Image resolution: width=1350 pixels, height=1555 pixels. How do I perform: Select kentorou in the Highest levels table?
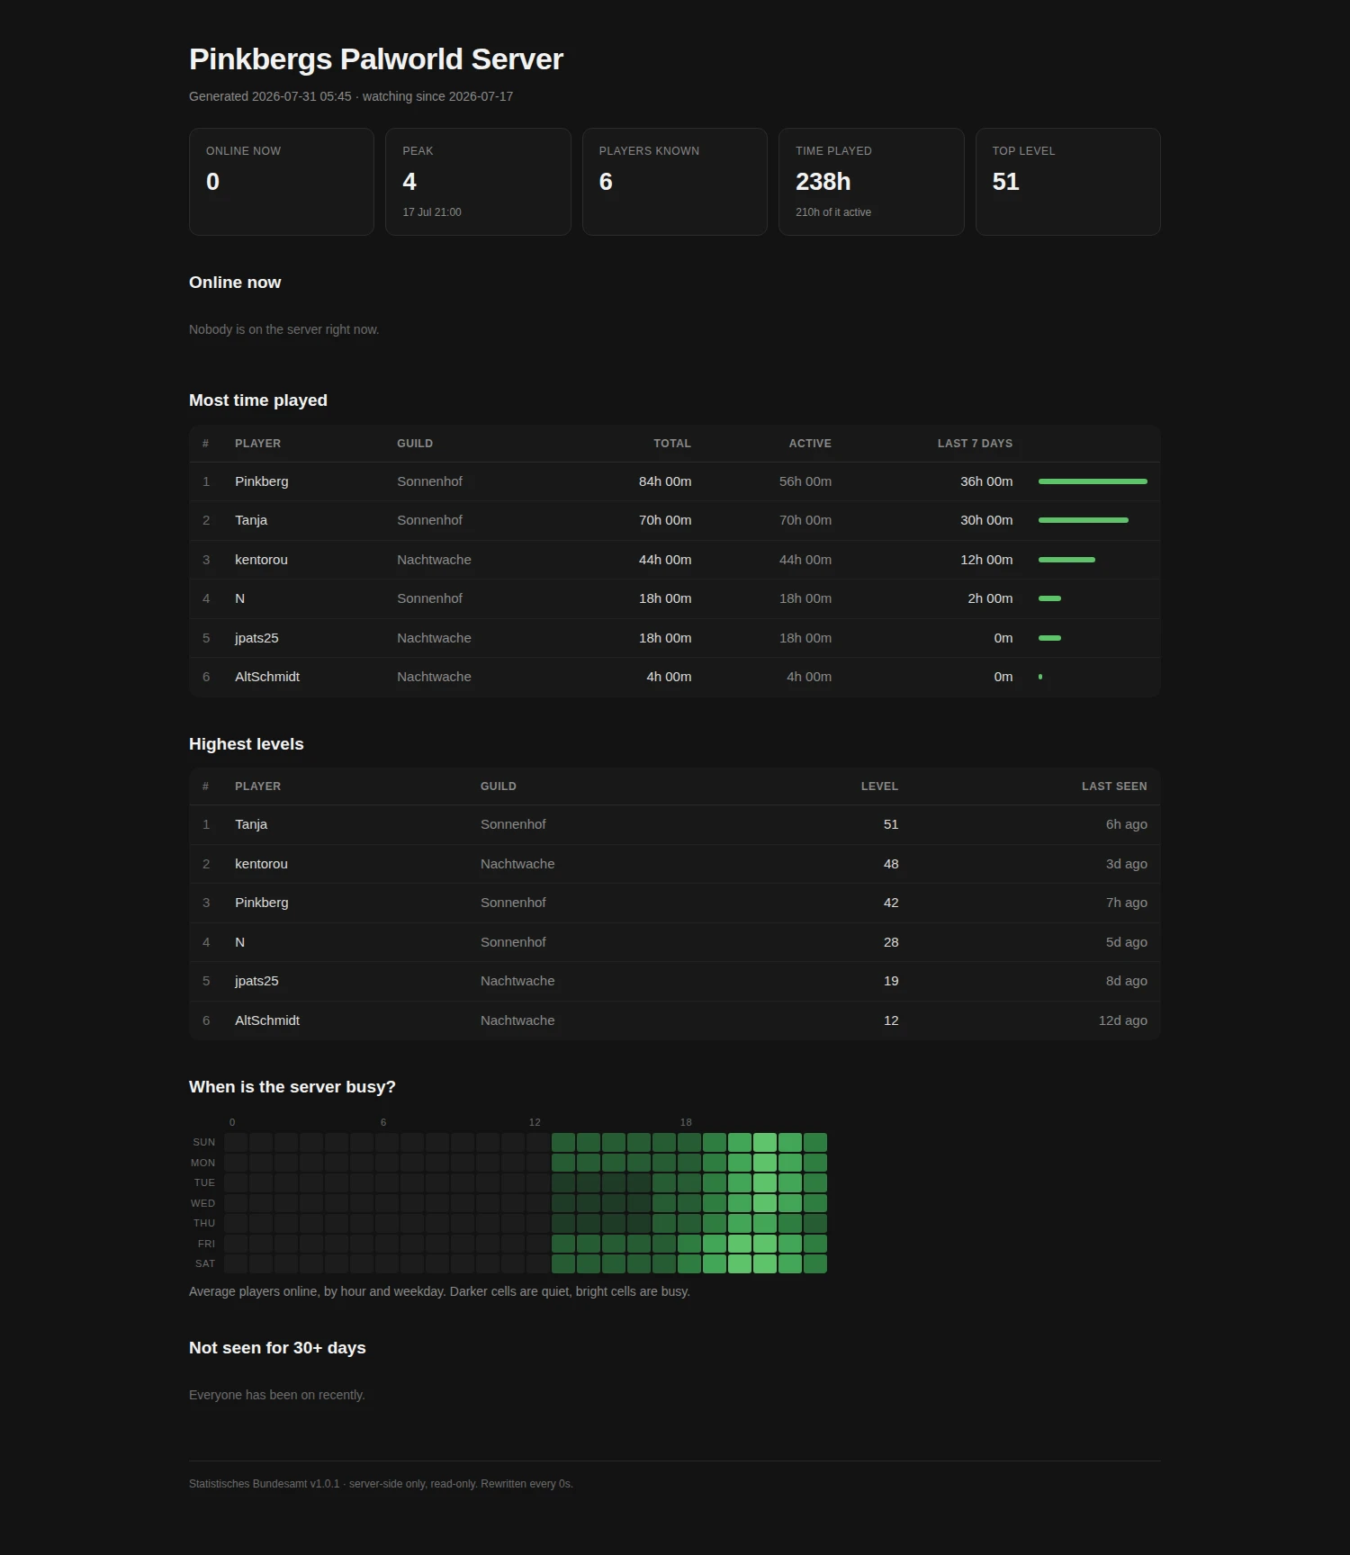tap(261, 864)
